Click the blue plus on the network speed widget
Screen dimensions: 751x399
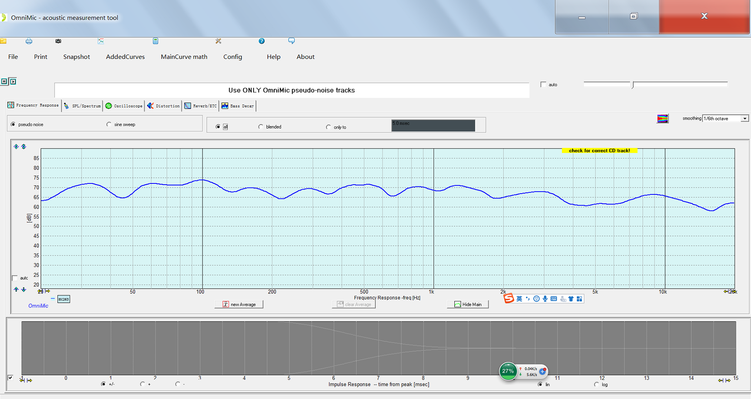coord(542,371)
